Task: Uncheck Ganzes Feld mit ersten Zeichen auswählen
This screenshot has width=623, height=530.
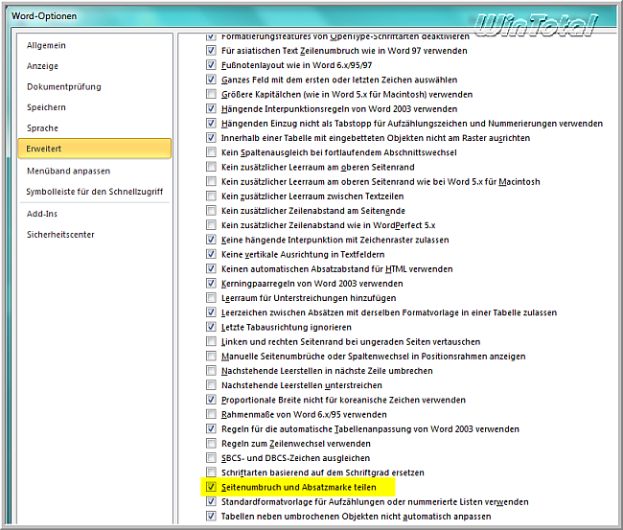Action: pyautogui.click(x=211, y=80)
